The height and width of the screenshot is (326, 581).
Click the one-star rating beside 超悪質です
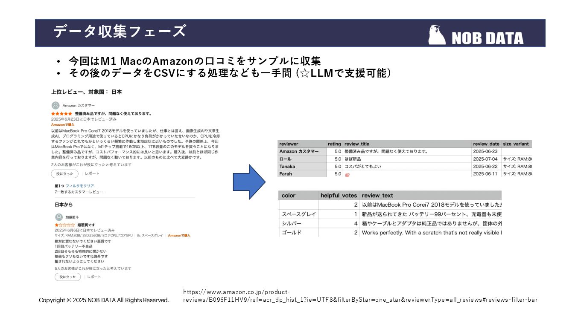pos(65,225)
